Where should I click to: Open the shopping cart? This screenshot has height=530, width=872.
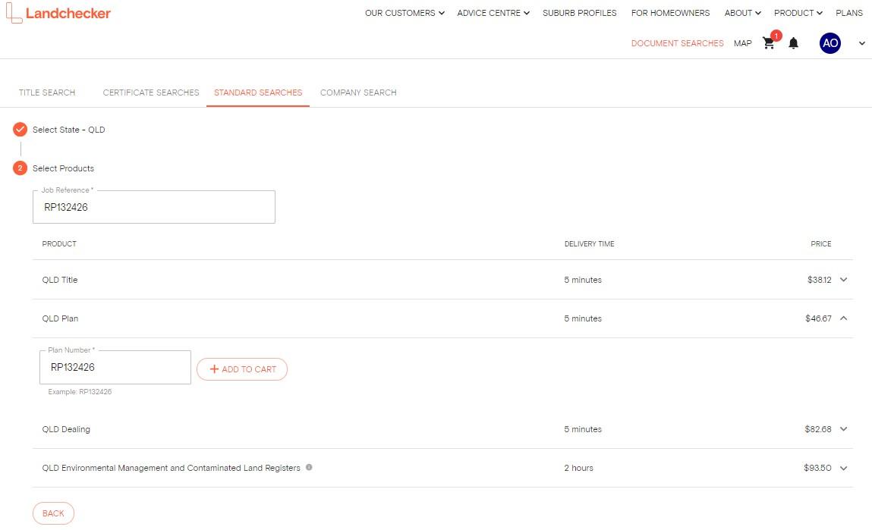pos(769,43)
